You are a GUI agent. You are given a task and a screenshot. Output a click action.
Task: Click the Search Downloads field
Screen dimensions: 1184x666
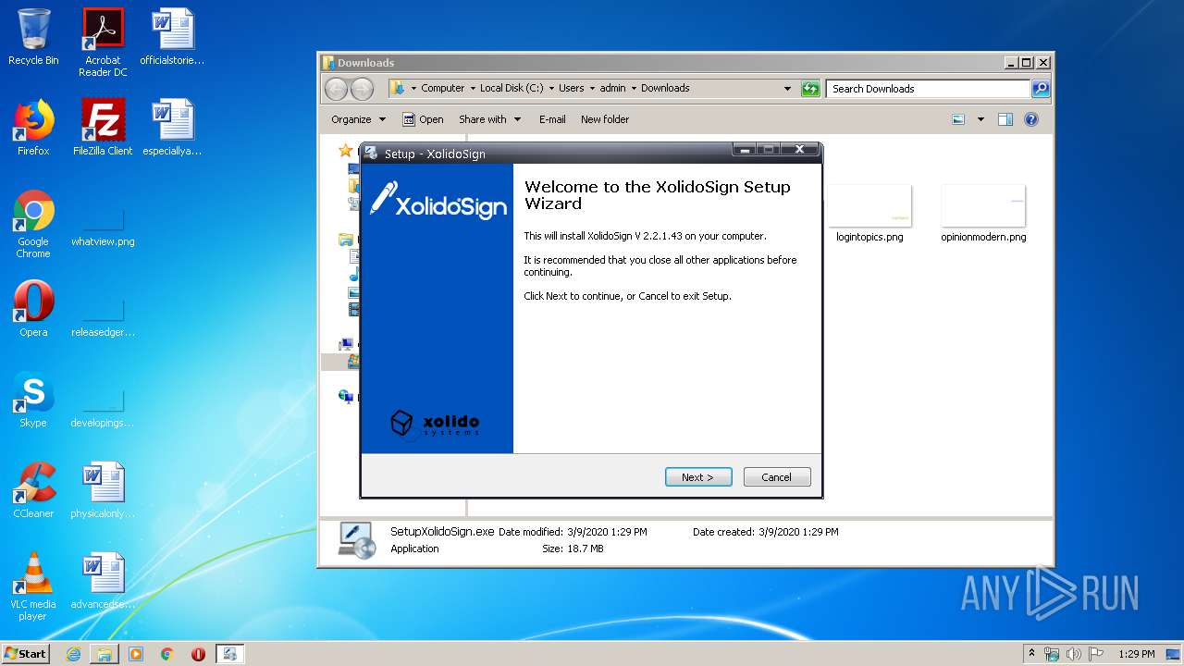928,89
